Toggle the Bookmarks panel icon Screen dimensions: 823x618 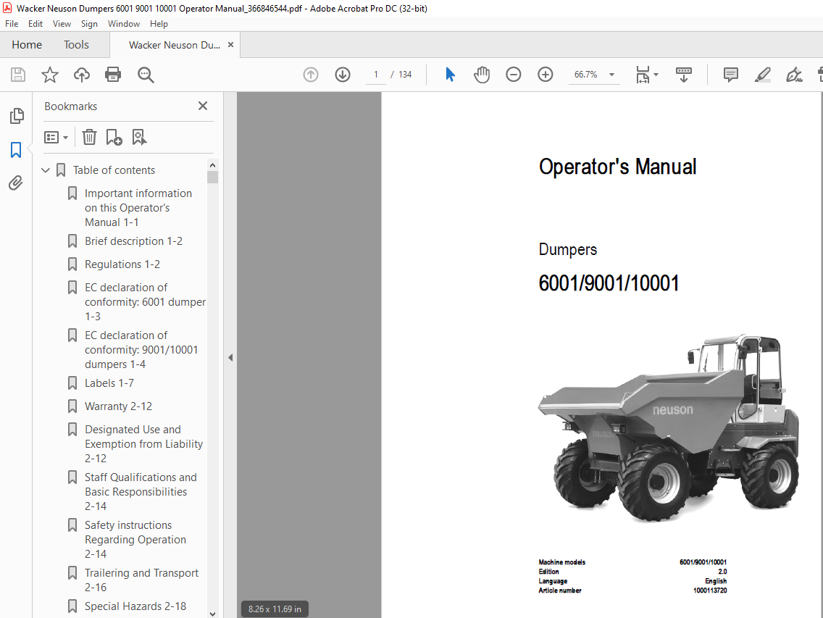pos(16,150)
